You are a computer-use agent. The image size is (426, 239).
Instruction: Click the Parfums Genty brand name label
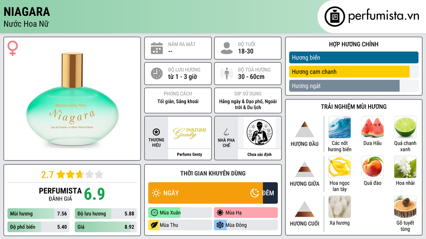coord(190,154)
